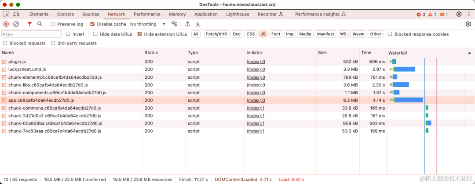475x184 pixels.
Task: Toggle device toolbar icon
Action: tap(16, 14)
